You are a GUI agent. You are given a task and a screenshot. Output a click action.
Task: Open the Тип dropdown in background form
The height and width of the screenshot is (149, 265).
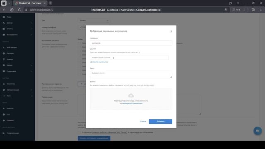(94, 20)
